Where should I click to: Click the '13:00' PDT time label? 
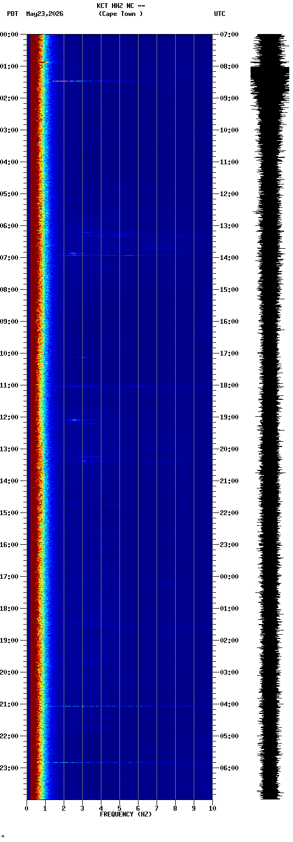[9, 449]
